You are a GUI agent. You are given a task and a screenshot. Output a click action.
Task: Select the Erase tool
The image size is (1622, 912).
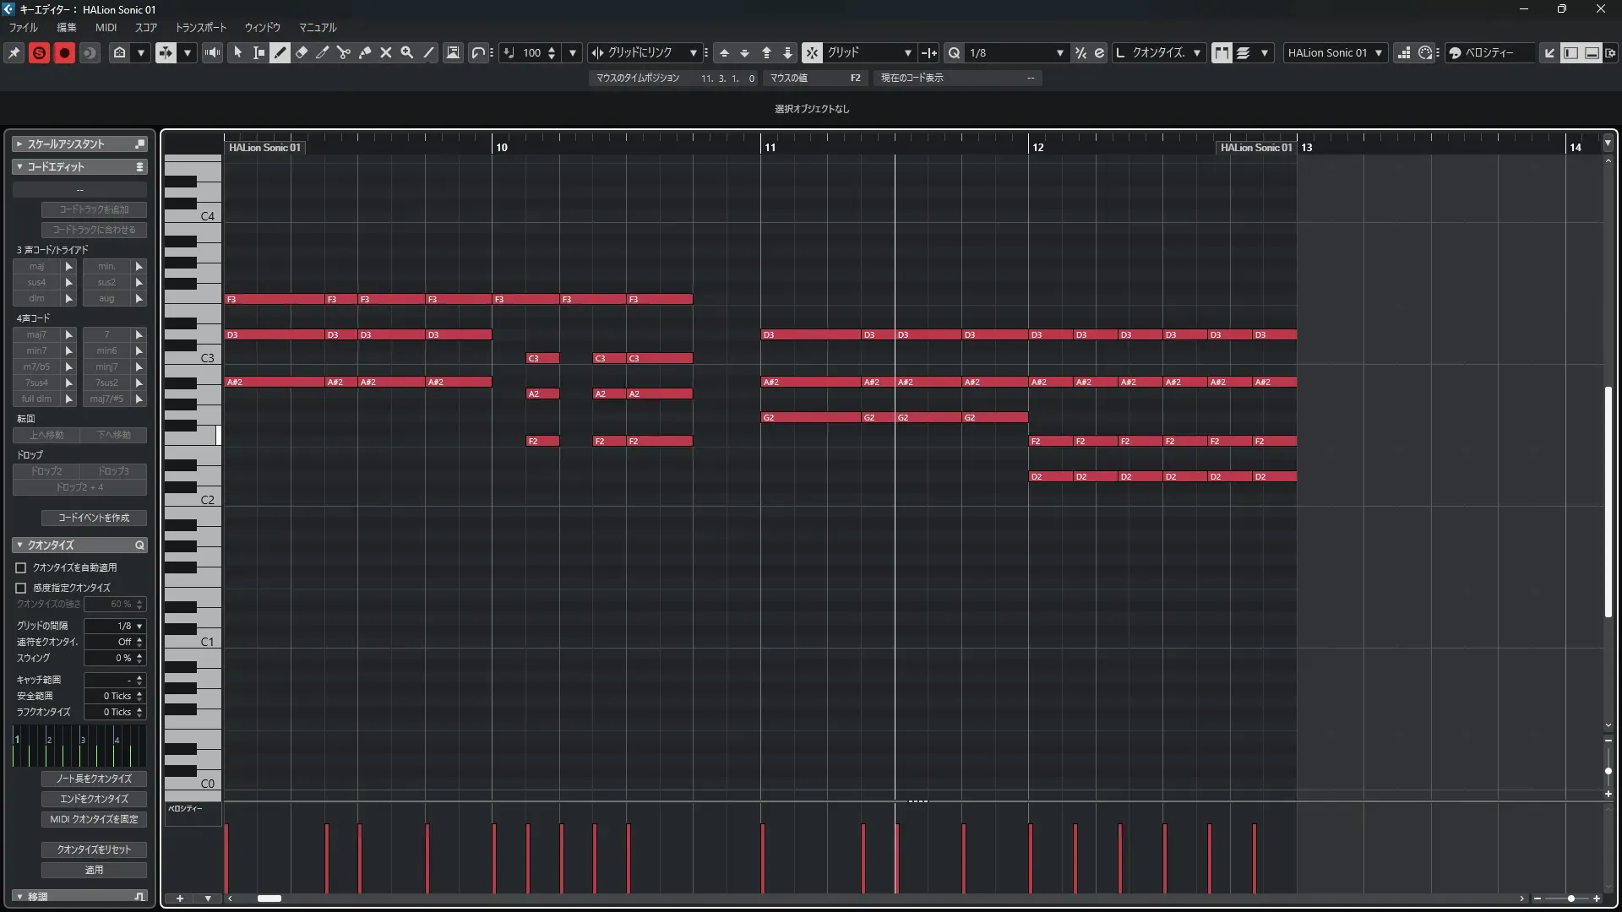(302, 52)
